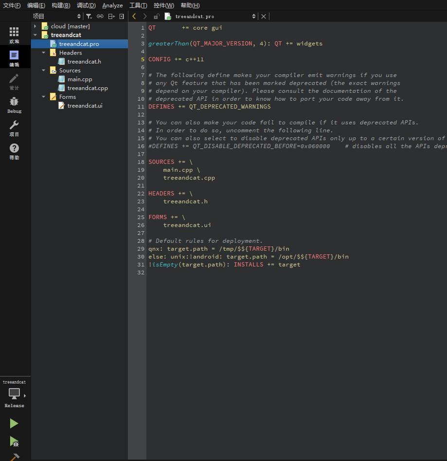Open the Analyze menu
This screenshot has width=447, height=461.
[112, 5]
